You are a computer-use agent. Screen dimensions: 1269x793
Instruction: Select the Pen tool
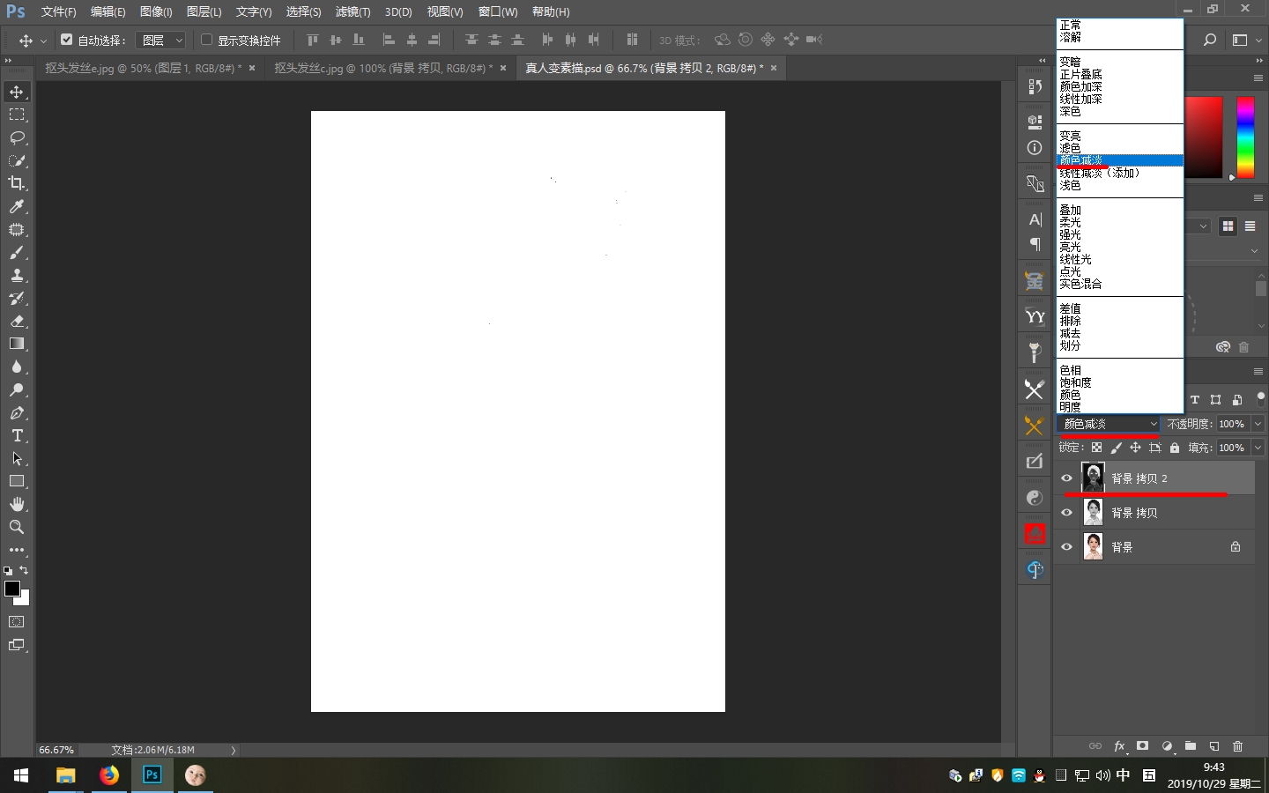click(x=17, y=412)
